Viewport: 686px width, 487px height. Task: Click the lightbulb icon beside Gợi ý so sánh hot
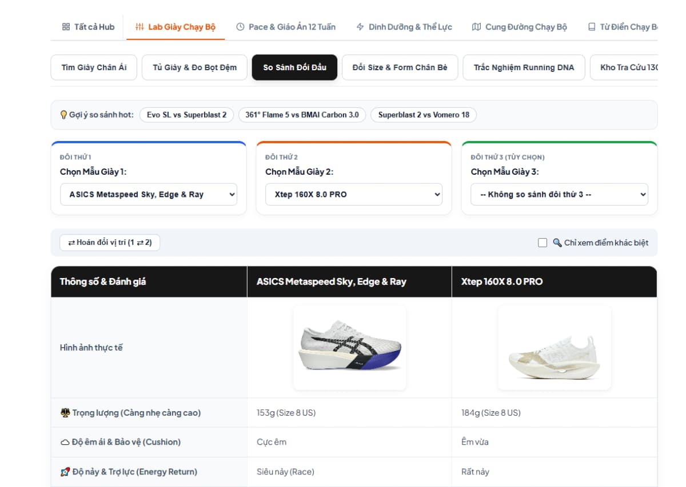click(x=63, y=115)
